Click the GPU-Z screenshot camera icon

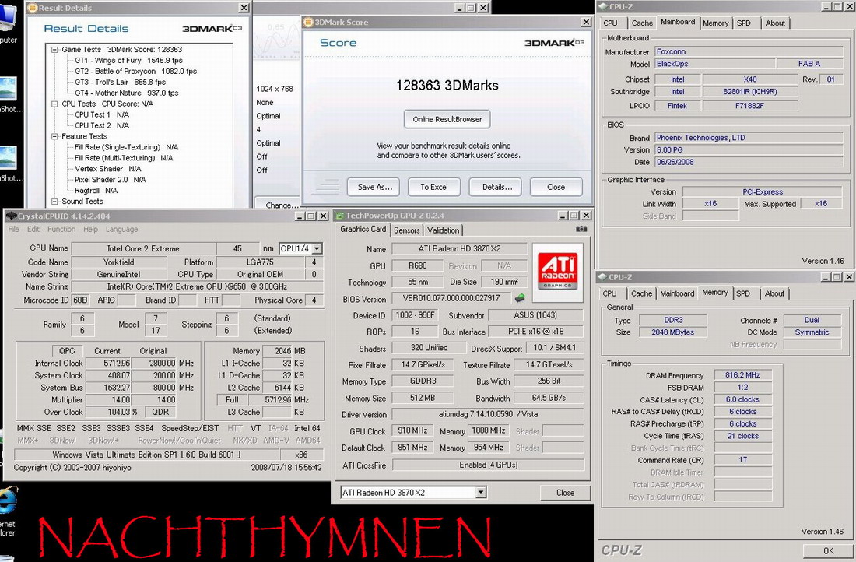click(x=581, y=230)
